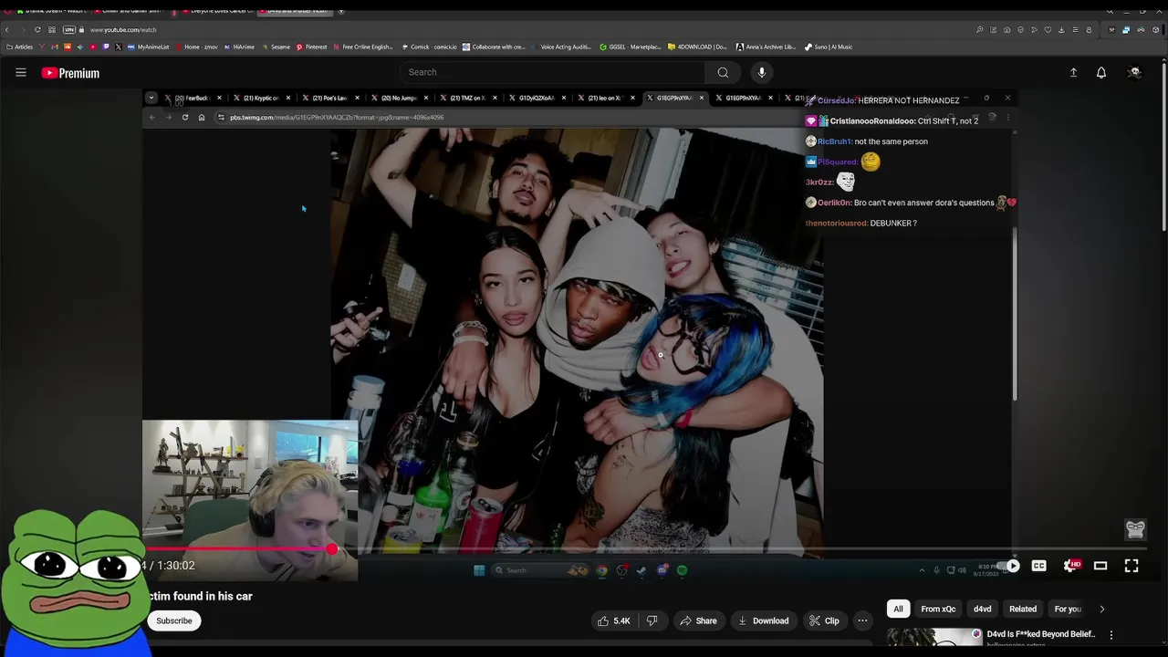Screen dimensions: 1168x657
Task: Select the d4vd filter chip
Action: coord(983,609)
